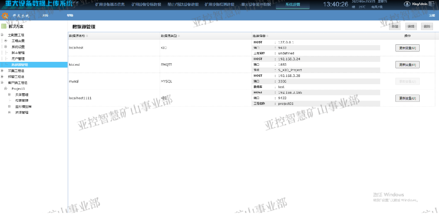This screenshot has width=439, height=214.
Task: Click the green solution icon in sidebar
Action: click(x=4, y=27)
